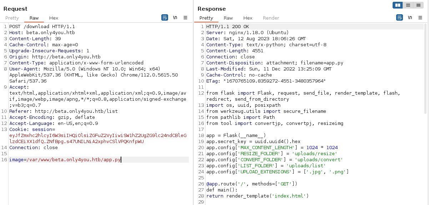Click the POST /download request line
The image size is (429, 205).
point(42,27)
